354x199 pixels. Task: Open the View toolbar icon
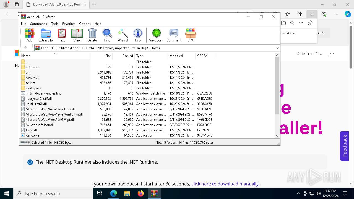(77, 35)
